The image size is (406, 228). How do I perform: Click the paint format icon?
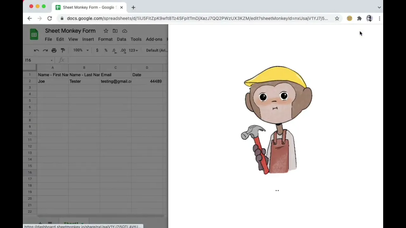coord(63,50)
